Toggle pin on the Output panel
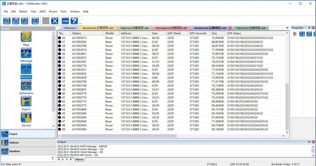The image size is (316, 166). coord(309,142)
